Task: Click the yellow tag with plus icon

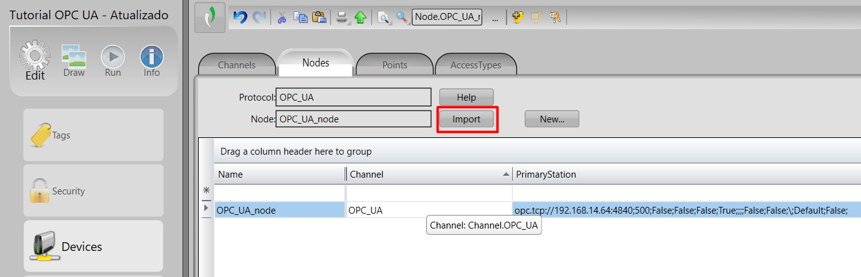Action: click(517, 17)
